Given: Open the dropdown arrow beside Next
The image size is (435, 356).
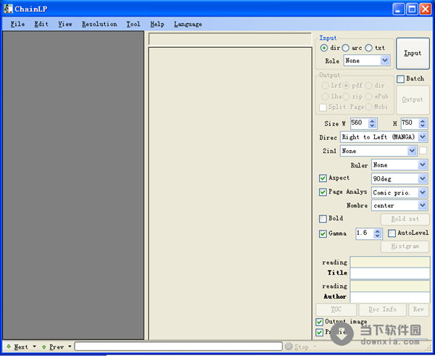Looking at the screenshot, I should pyautogui.click(x=34, y=347).
